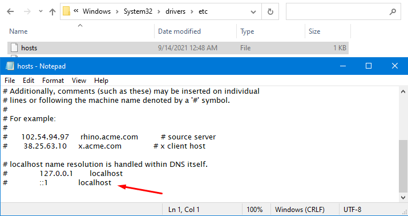Click the '# x client host' comment

coord(180,146)
